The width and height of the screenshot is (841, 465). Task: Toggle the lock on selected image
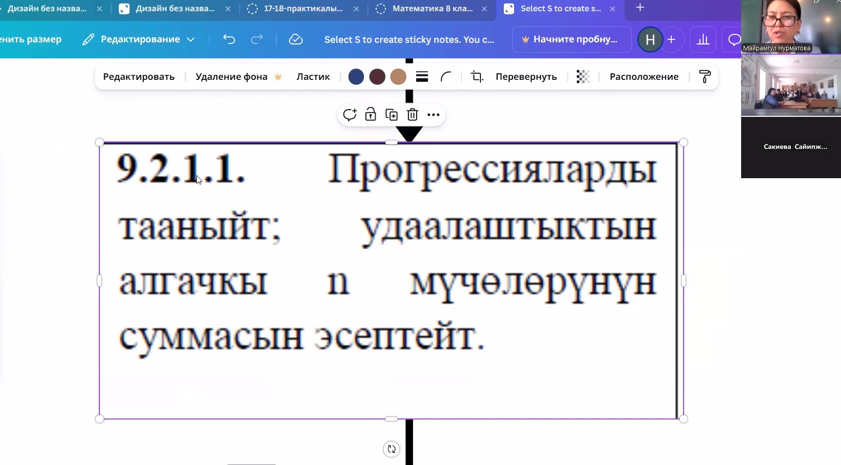pos(370,115)
